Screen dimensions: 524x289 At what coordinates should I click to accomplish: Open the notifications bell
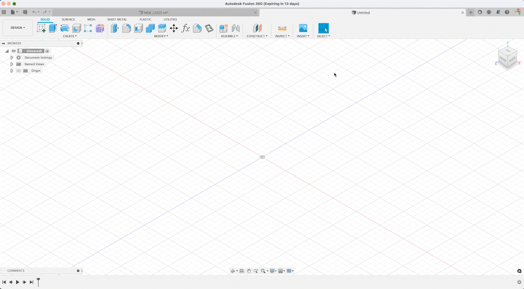click(498, 12)
